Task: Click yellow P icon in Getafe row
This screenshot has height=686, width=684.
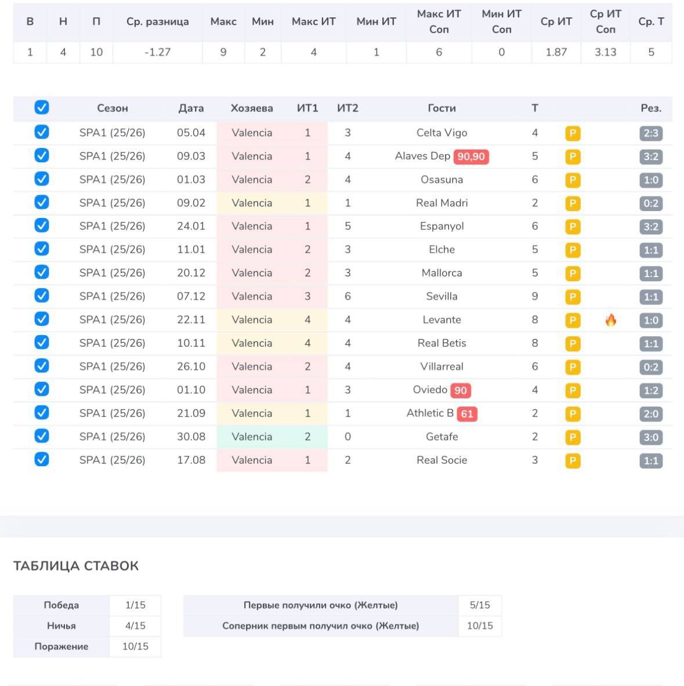Action: point(573,437)
